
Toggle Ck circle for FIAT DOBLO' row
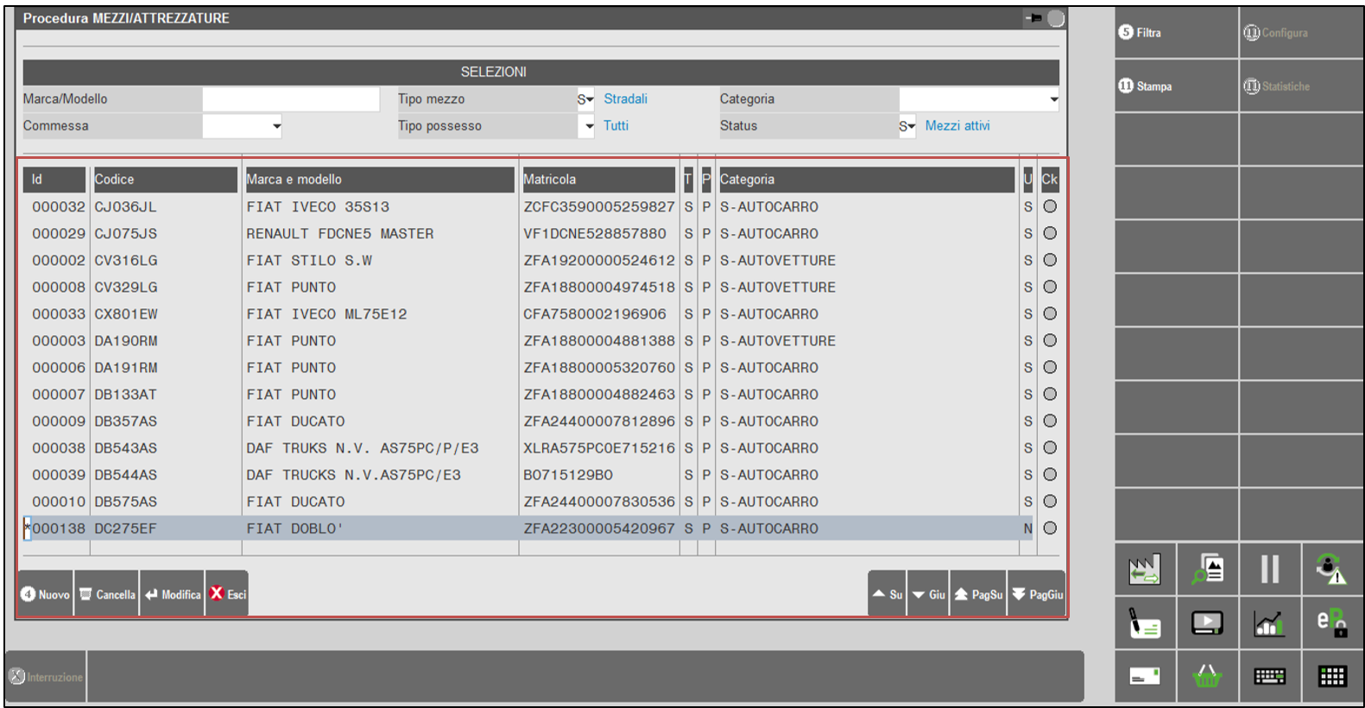pos(1050,528)
